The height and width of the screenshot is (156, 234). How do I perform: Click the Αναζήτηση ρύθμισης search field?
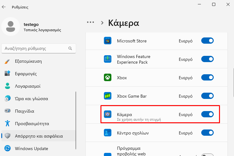point(34,49)
